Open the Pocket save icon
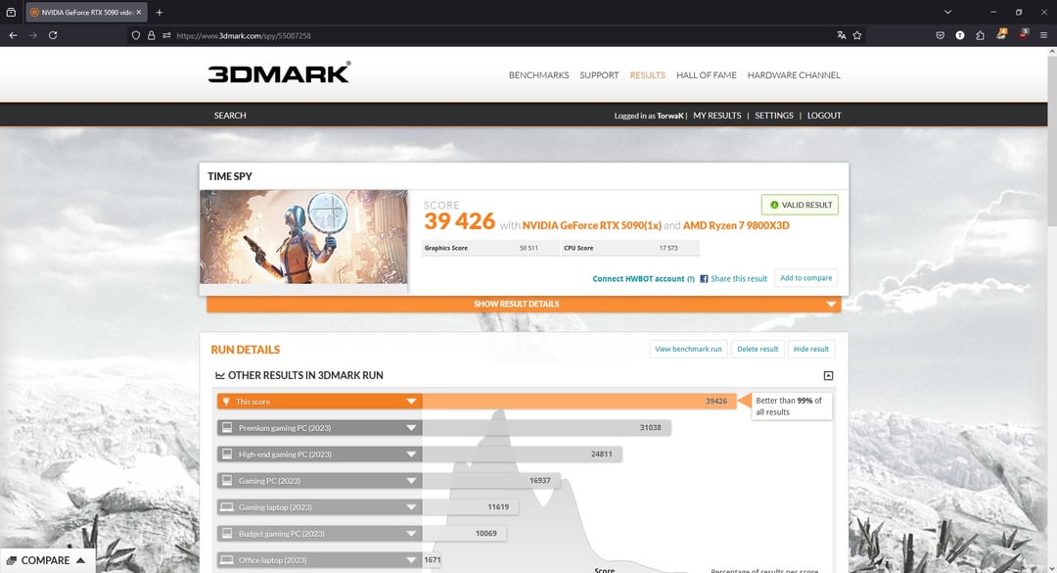The image size is (1057, 573). click(x=941, y=35)
